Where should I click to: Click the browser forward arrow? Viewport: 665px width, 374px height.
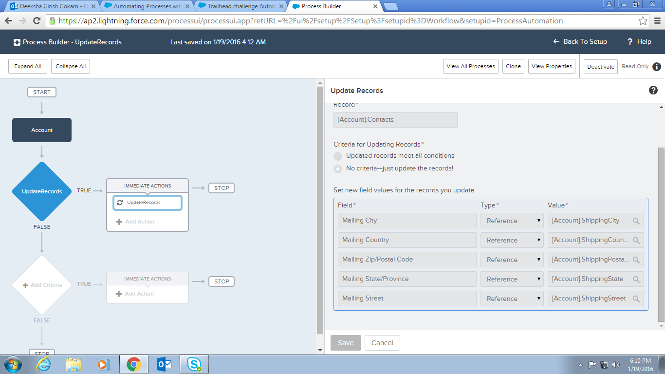(22, 21)
